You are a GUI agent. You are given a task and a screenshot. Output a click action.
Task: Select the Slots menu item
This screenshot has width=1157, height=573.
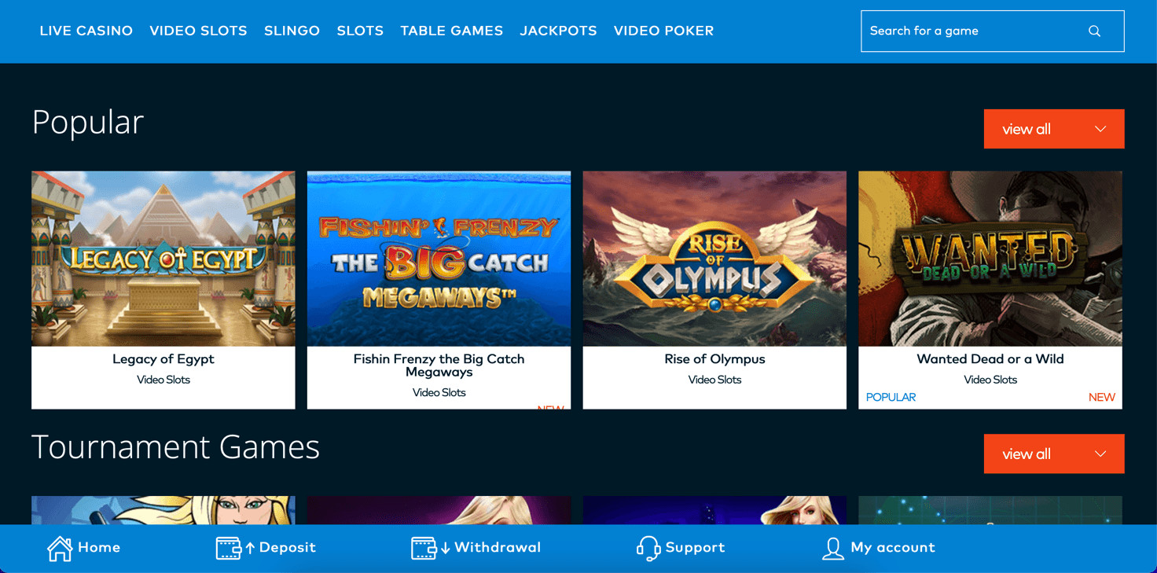pyautogui.click(x=360, y=31)
